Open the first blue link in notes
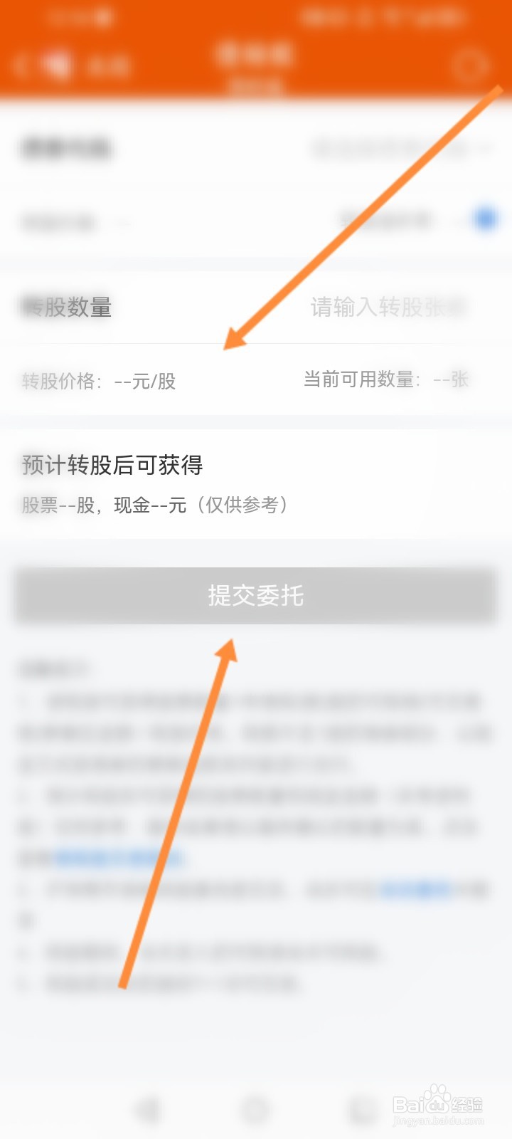 tap(119, 858)
